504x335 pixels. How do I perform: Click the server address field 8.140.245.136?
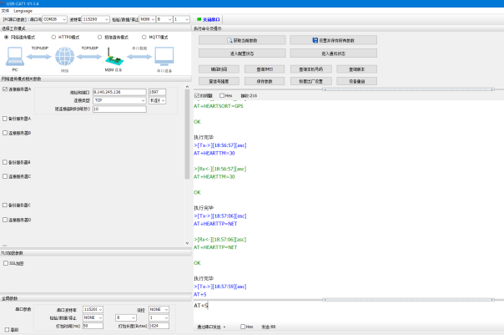[118, 90]
